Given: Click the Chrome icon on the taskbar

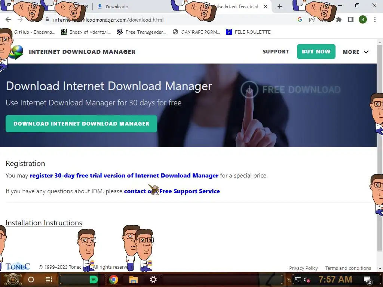Looking at the screenshot, I should pyautogui.click(x=114, y=280).
